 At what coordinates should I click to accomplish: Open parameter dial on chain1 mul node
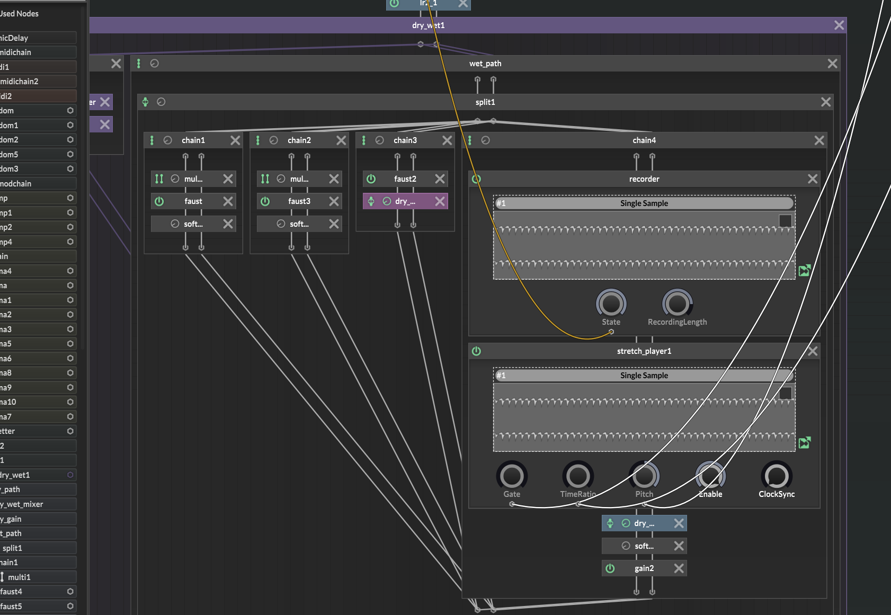[175, 179]
